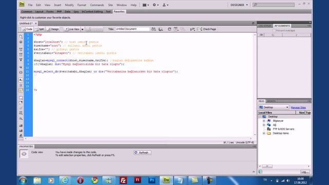Switch to Design view
The width and height of the screenshot is (329, 185).
(x=53, y=29)
